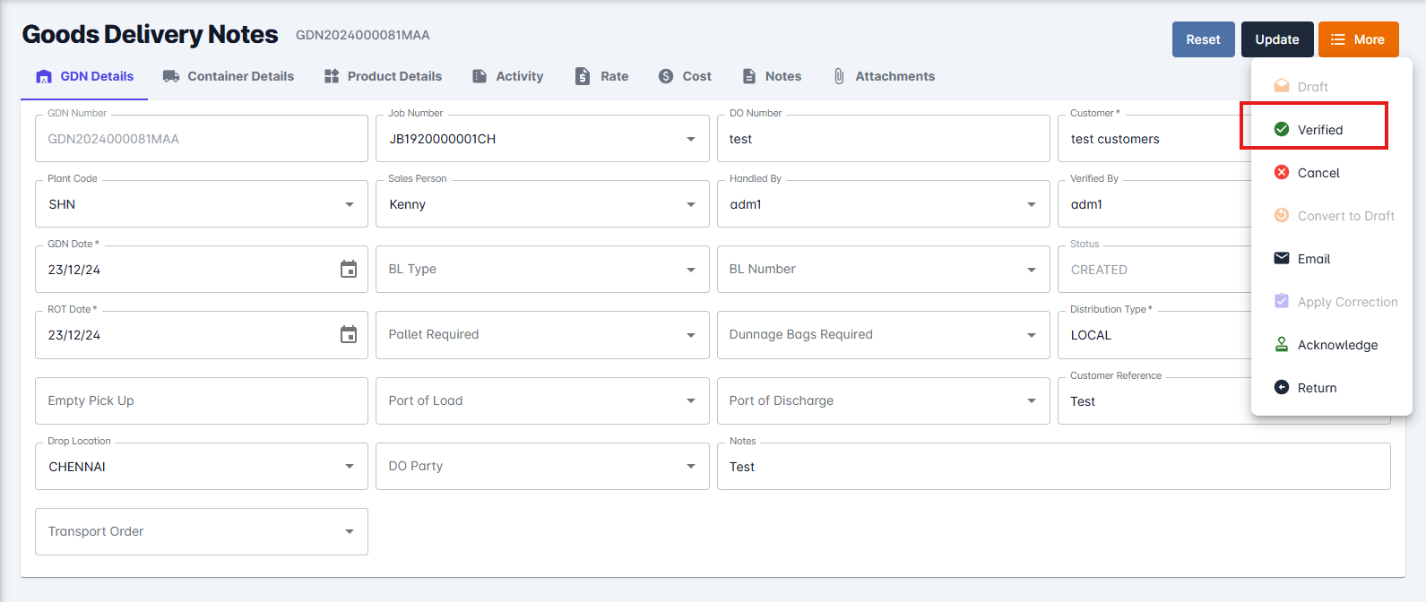1426x602 pixels.
Task: Click the Acknowledge stamp icon
Action: click(1282, 344)
